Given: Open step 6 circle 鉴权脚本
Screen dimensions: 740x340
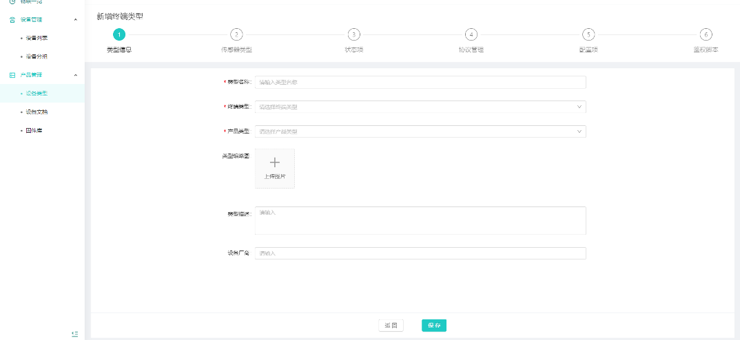Looking at the screenshot, I should [x=705, y=34].
